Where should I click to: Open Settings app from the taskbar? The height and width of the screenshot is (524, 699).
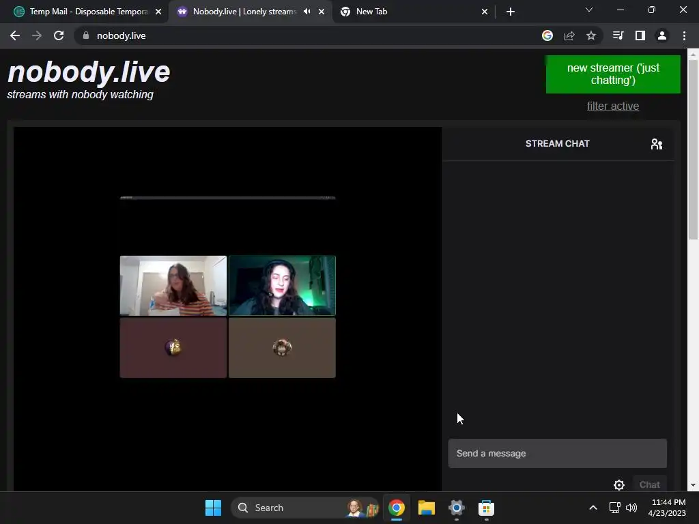457,508
